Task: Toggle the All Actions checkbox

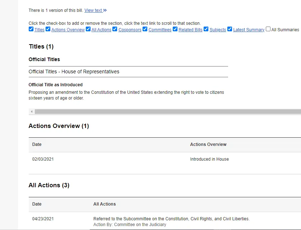Action: (88, 29)
